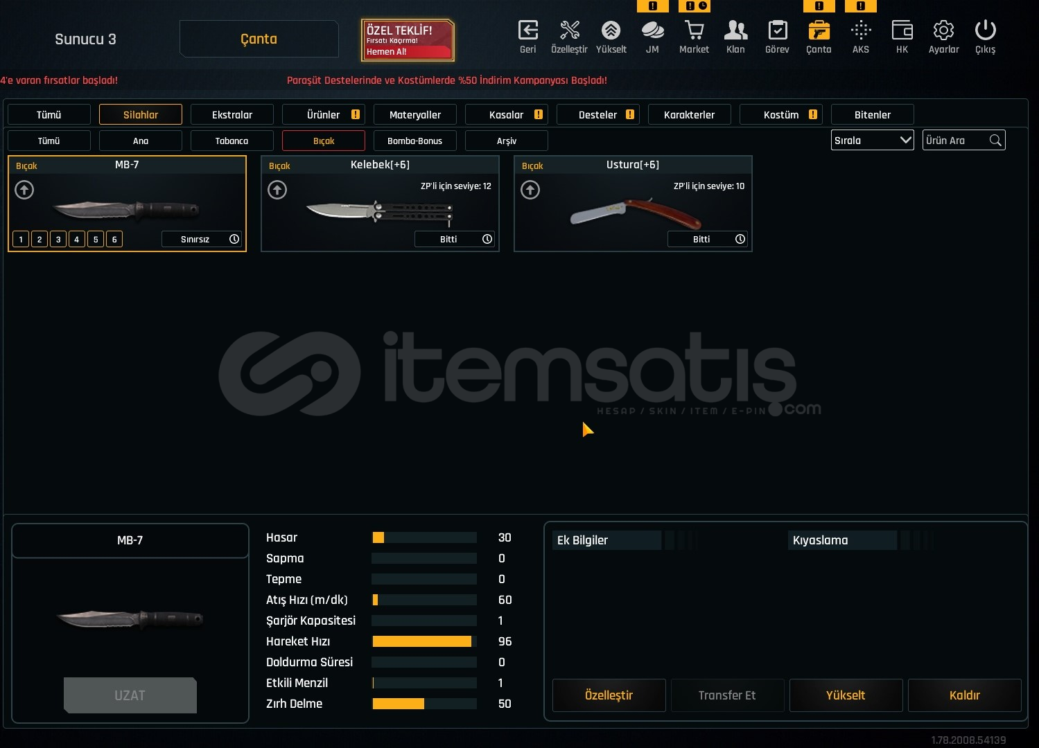Select the MB-7 knife card image
The height and width of the screenshot is (748, 1039).
pos(125,210)
